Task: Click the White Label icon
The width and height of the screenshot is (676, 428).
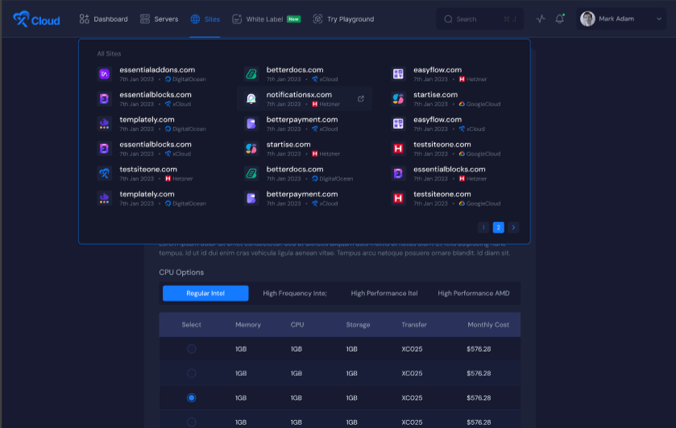Action: (x=237, y=19)
